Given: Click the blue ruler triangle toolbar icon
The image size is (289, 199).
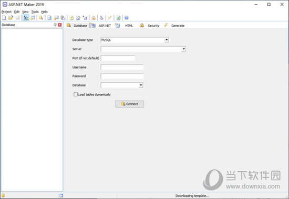Looking at the screenshot, I should (x=85, y=18).
